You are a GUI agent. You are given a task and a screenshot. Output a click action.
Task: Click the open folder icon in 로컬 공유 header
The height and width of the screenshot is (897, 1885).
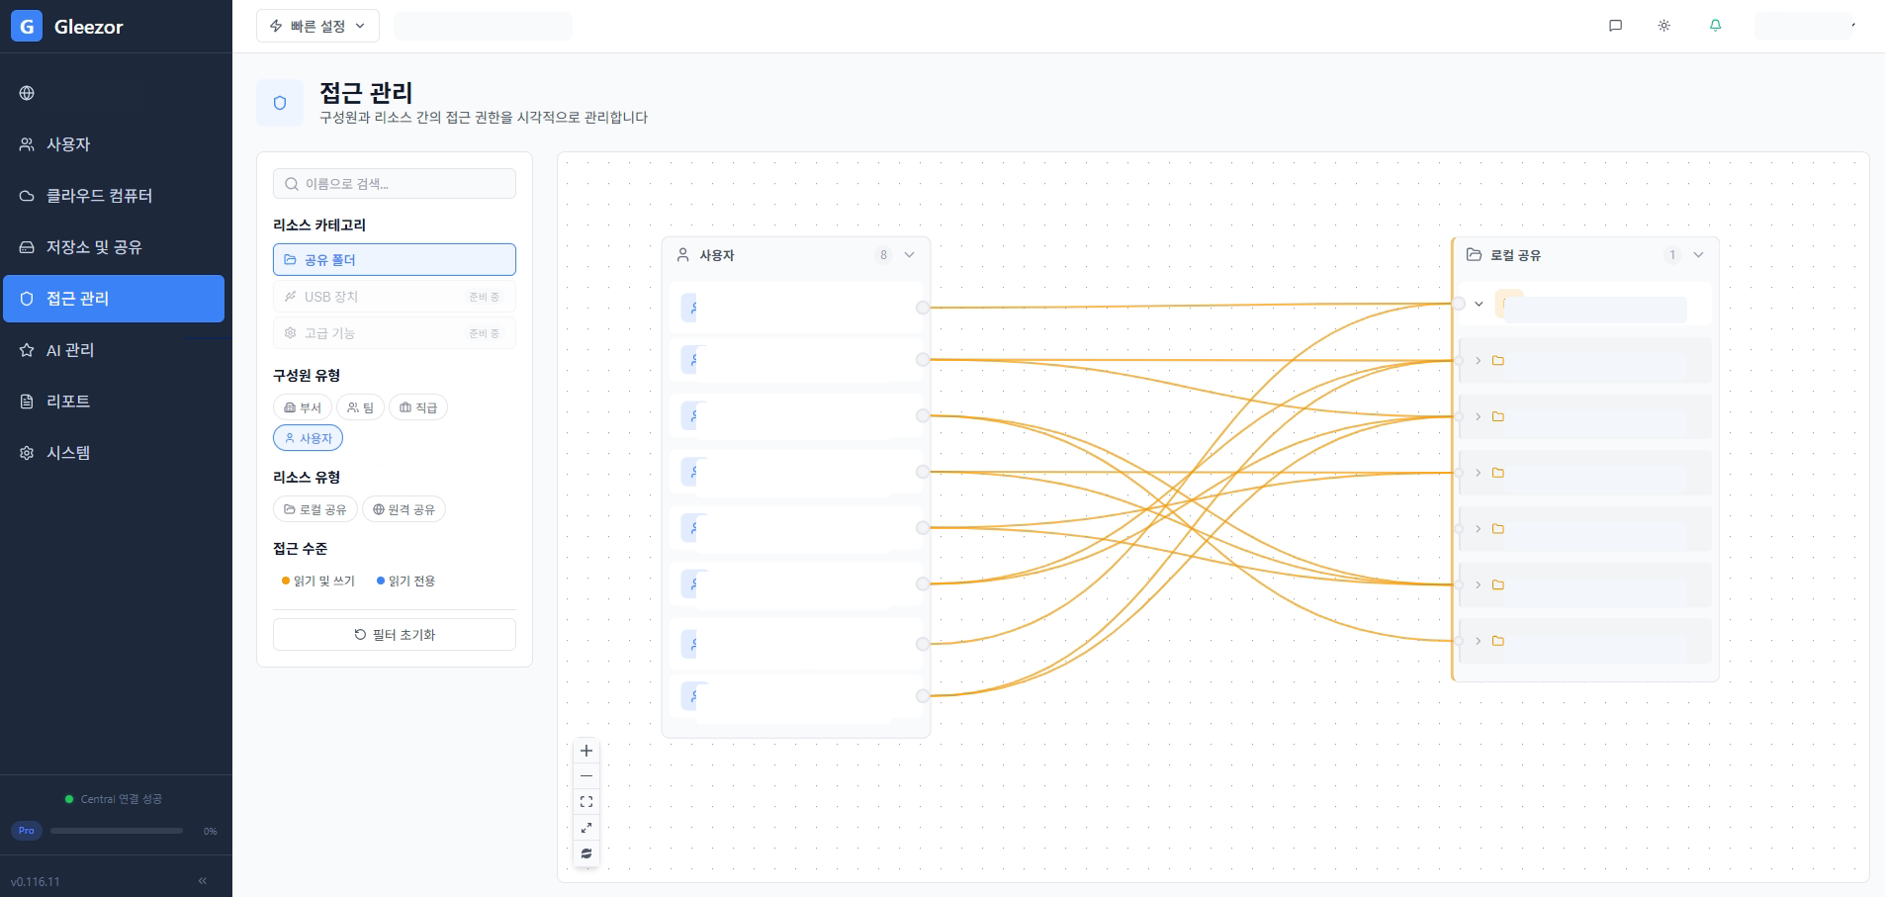tap(1475, 255)
